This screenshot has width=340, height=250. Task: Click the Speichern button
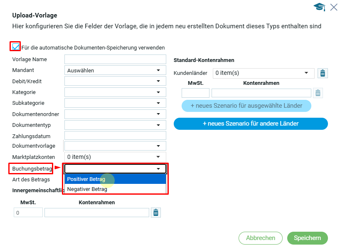(307, 238)
